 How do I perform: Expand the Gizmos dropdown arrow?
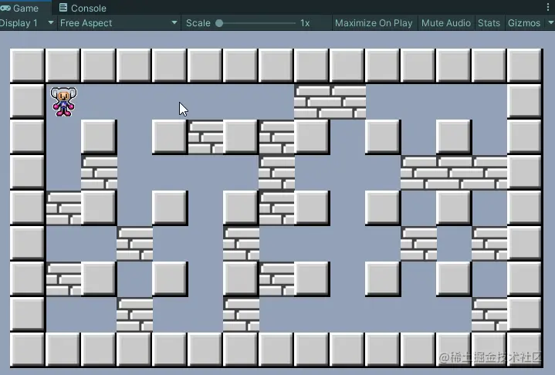click(x=550, y=22)
